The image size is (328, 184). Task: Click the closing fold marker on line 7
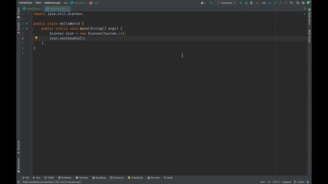coord(32,43)
